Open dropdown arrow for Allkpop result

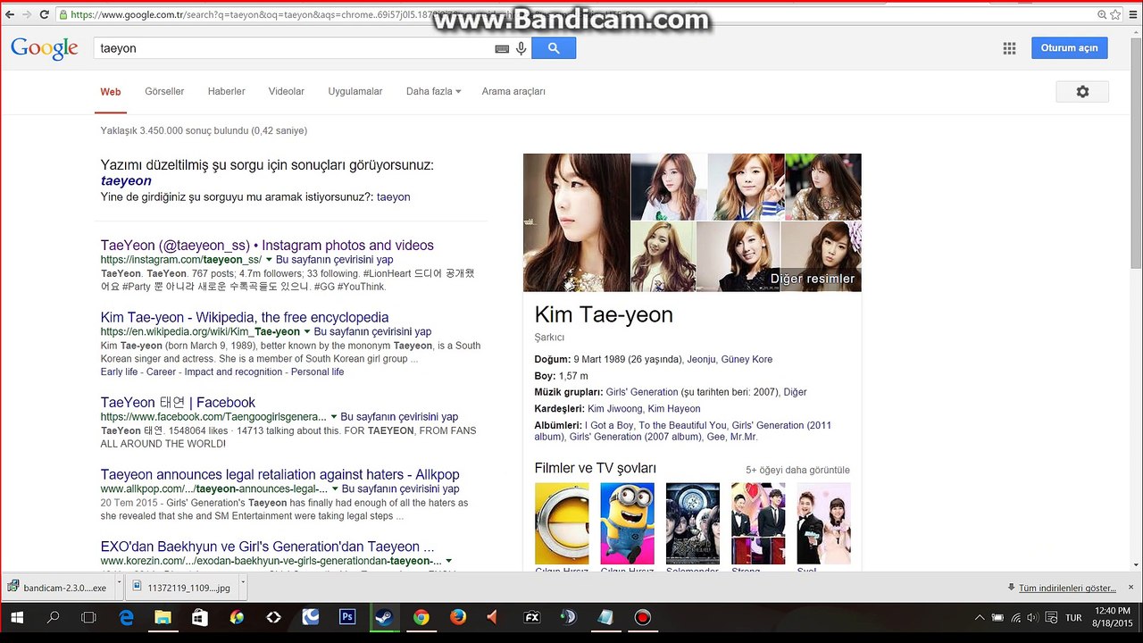335,489
